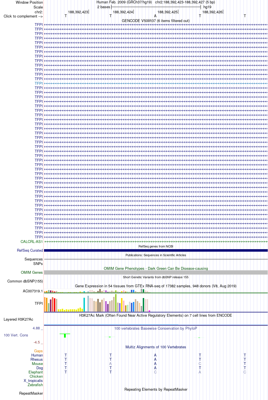Image resolution: width=268 pixels, height=400 pixels.
Task: Click the TFPI label beside GTEx bar chart
Action: (x=39, y=303)
